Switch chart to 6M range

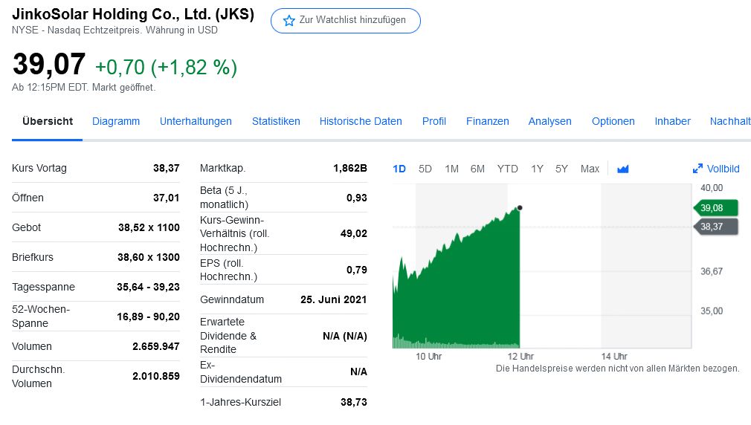(477, 169)
